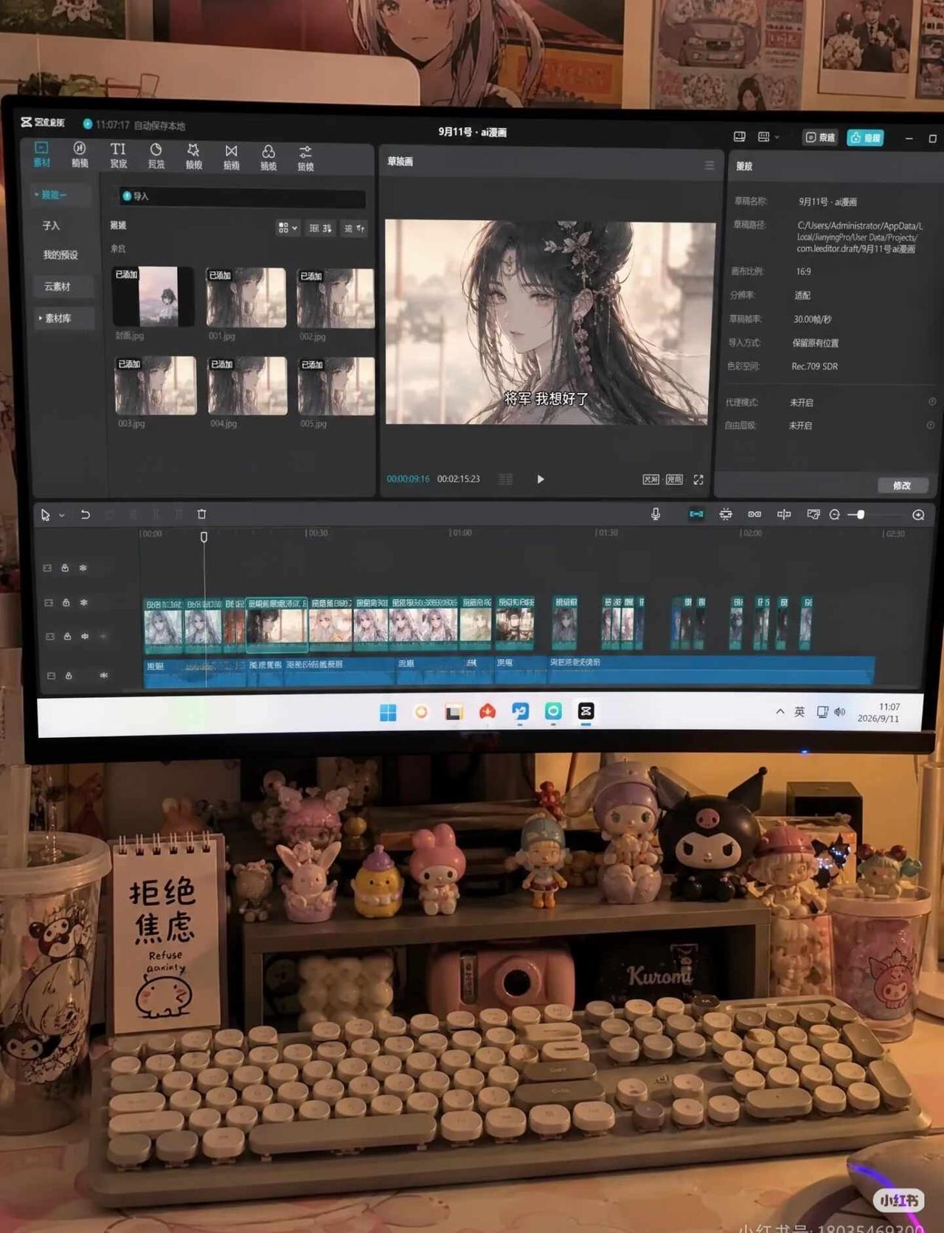Open the effects tab with the star icon
The height and width of the screenshot is (1233, 944).
pyautogui.click(x=193, y=156)
